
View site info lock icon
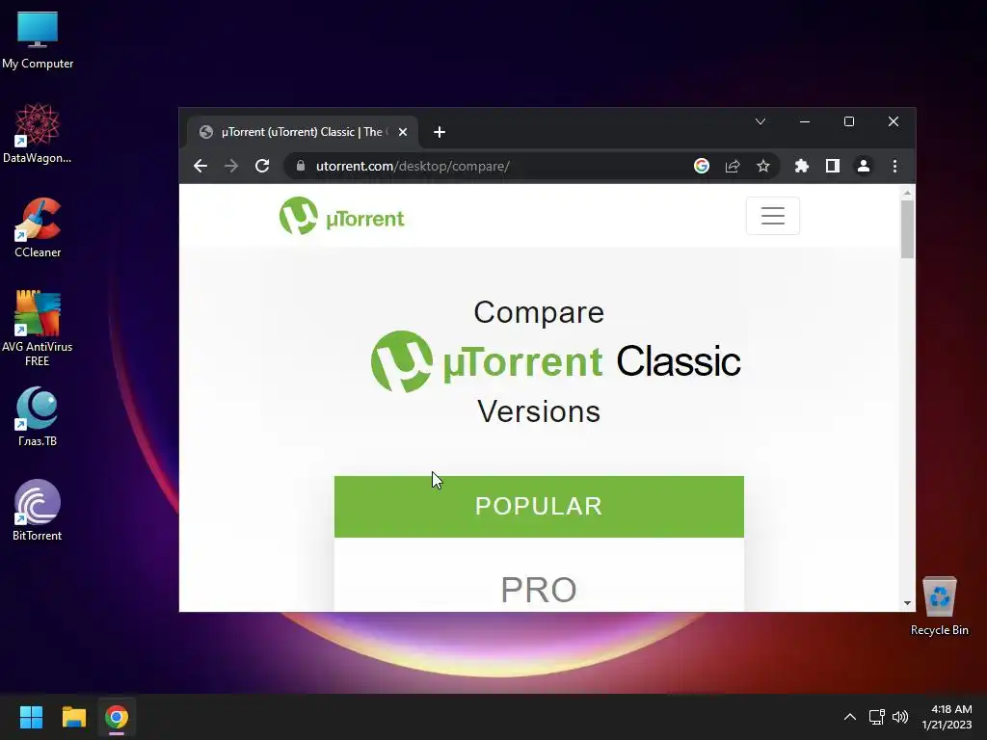point(301,166)
